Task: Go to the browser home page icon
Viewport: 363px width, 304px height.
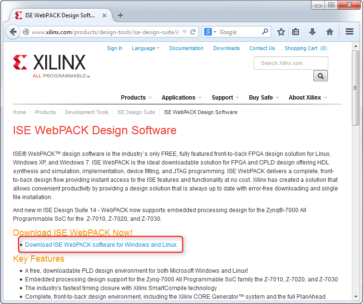Action: [330, 32]
